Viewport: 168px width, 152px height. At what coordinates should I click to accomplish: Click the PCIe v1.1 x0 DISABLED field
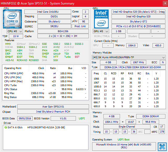tap(138, 26)
